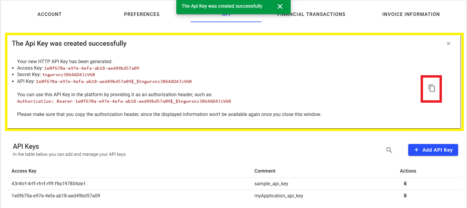467x208 pixels.
Task: Close the API key created panel
Action: point(448,44)
